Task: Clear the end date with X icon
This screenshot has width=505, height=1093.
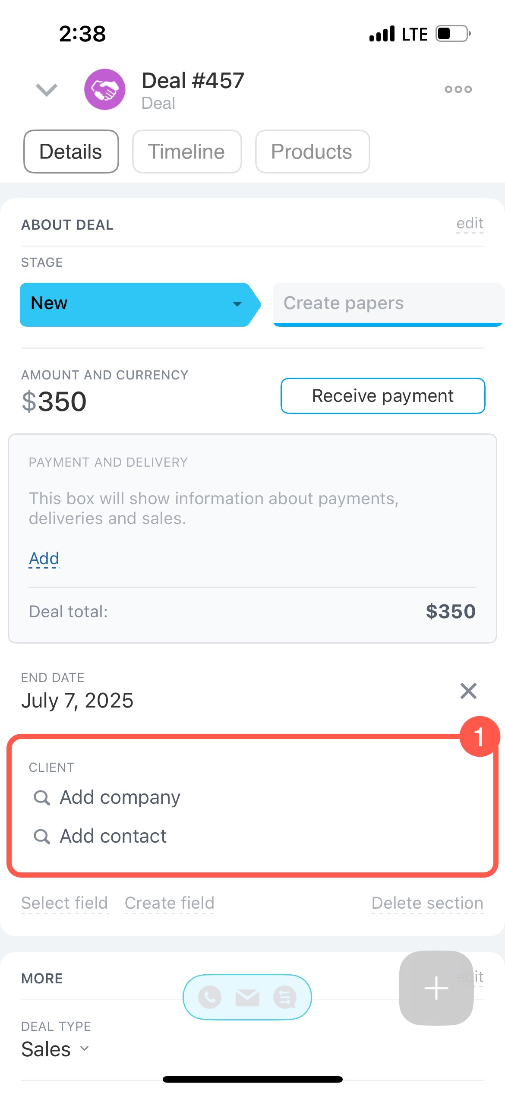Action: pyautogui.click(x=468, y=691)
